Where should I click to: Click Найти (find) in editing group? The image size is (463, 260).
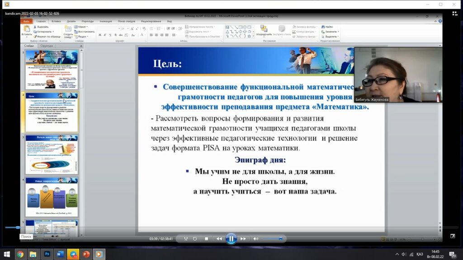(327, 27)
